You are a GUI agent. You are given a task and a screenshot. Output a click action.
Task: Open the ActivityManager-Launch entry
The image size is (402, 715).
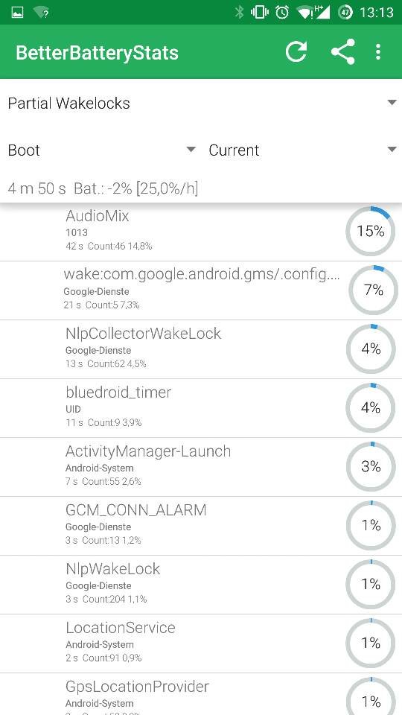201,467
